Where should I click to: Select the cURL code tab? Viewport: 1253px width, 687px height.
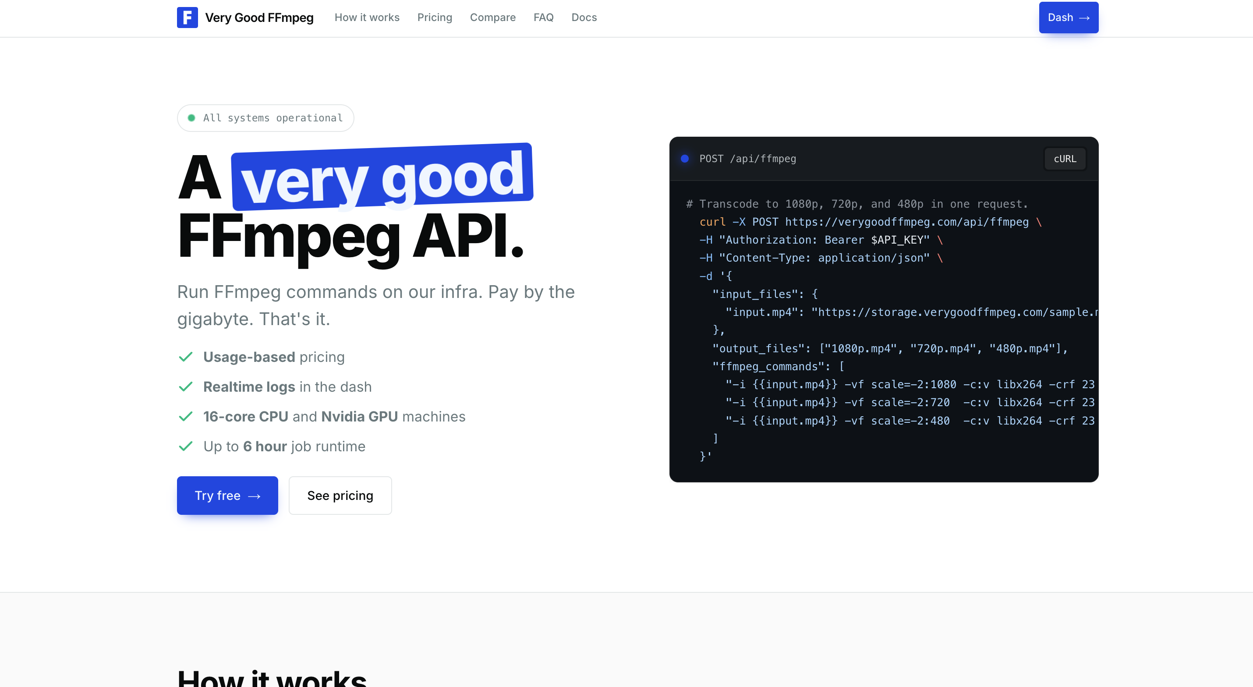click(x=1065, y=159)
